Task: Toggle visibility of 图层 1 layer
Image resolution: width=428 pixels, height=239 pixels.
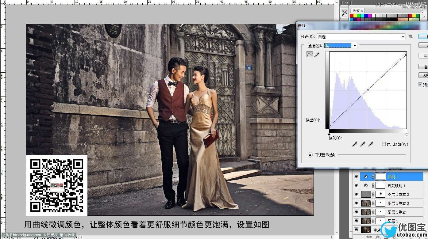Action: click(x=356, y=221)
